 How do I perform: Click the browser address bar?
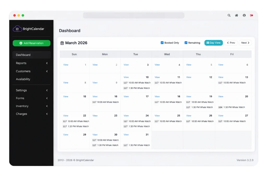[x=133, y=15]
